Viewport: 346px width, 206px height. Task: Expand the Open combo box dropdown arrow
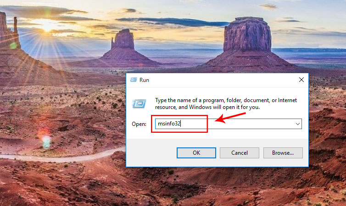point(298,124)
